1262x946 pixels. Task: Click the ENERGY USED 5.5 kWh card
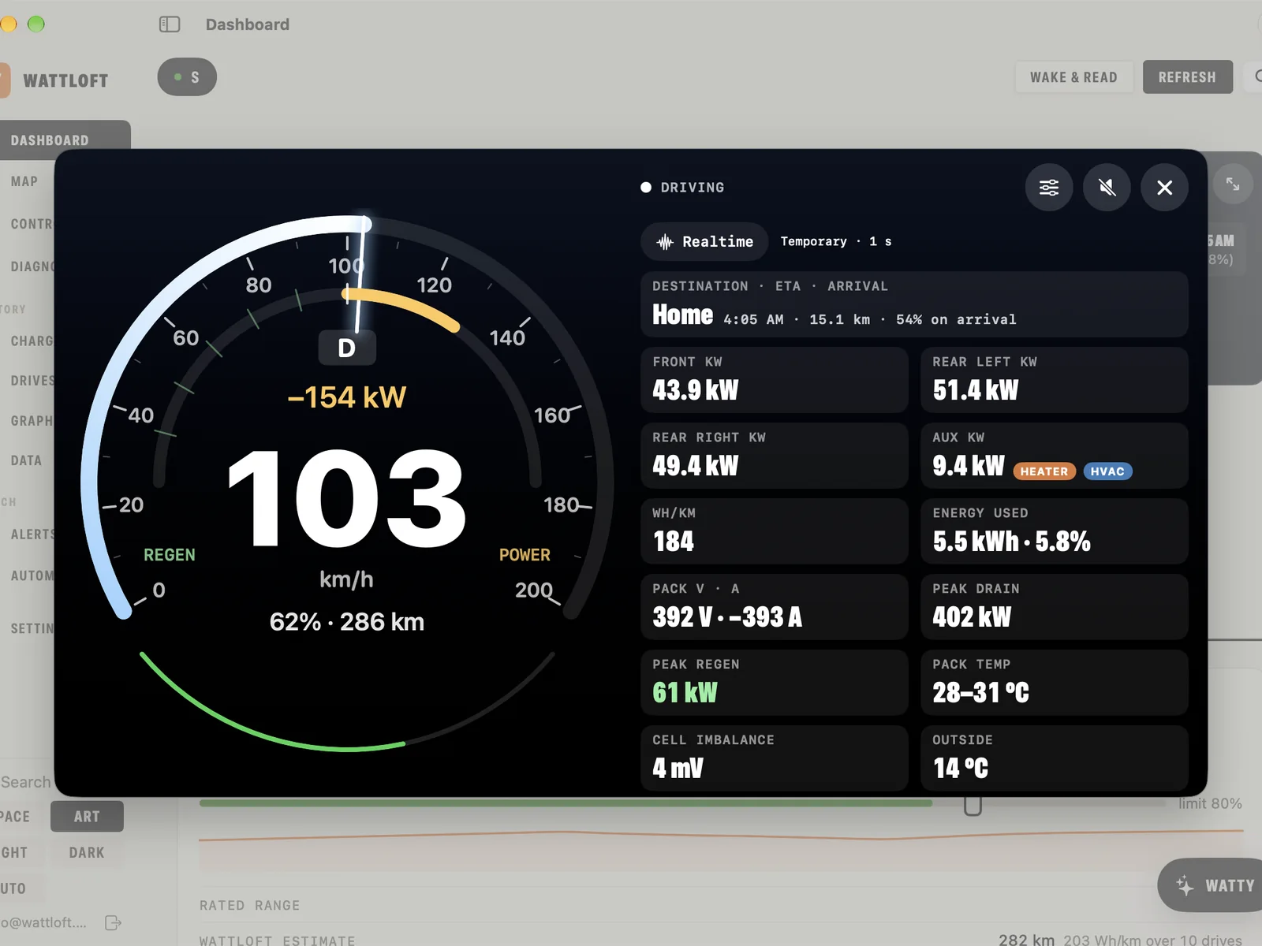click(x=1055, y=531)
